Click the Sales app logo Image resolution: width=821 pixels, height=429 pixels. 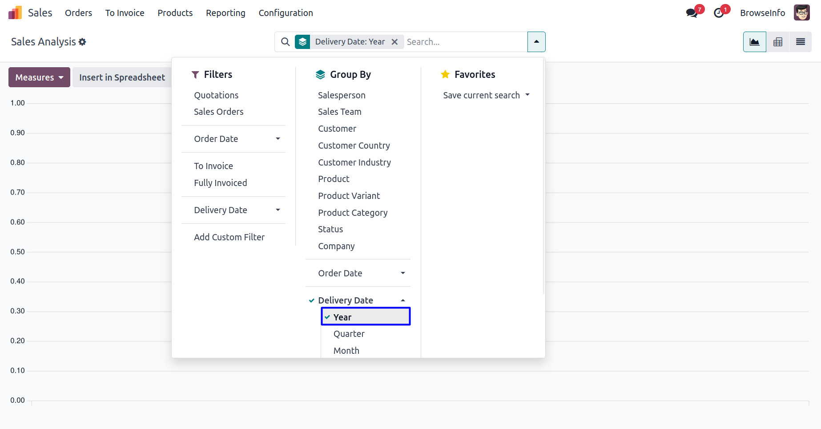[x=15, y=13]
